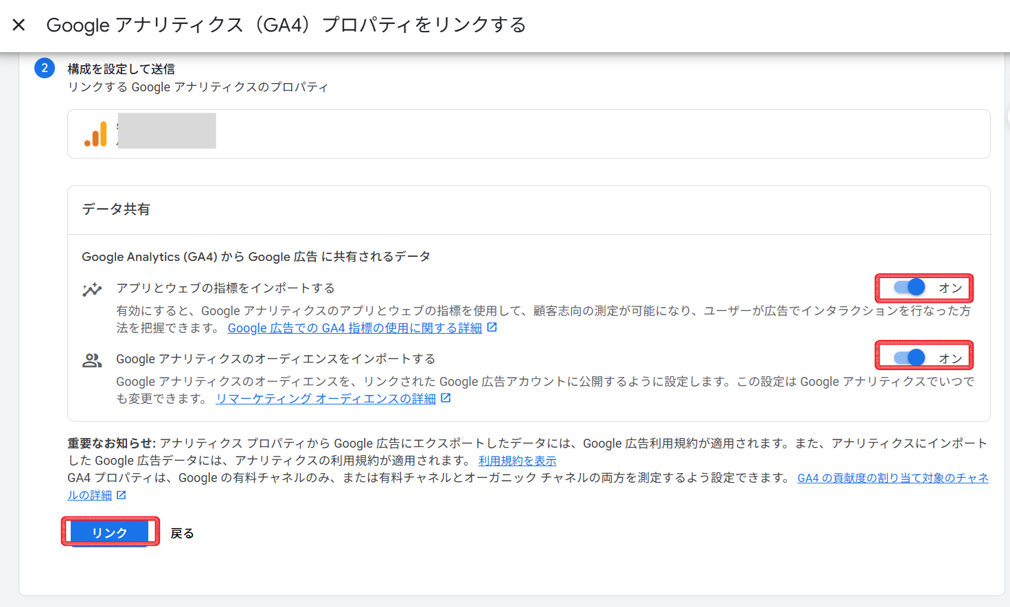The image size is (1010, 607).
Task: Click external link icon after チャネルの詳細
Action: coord(122,494)
